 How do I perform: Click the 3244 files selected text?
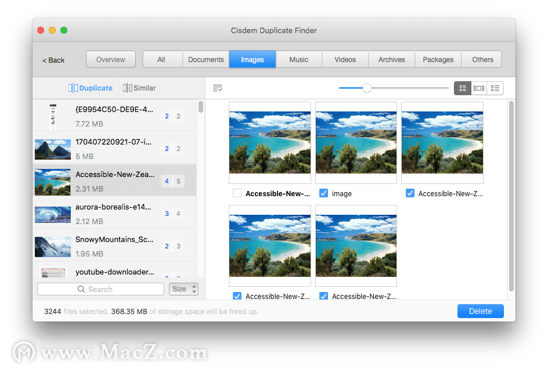(x=76, y=311)
